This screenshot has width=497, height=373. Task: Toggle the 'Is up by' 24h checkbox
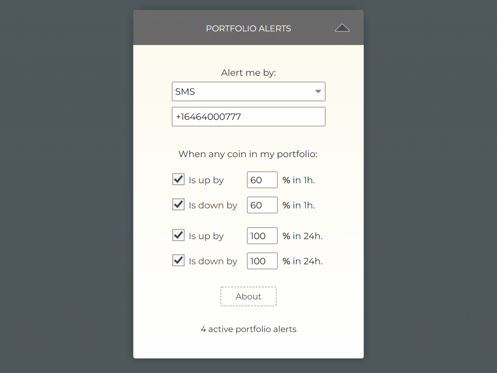point(178,235)
